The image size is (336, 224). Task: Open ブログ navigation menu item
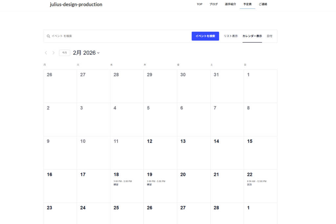[x=214, y=4]
